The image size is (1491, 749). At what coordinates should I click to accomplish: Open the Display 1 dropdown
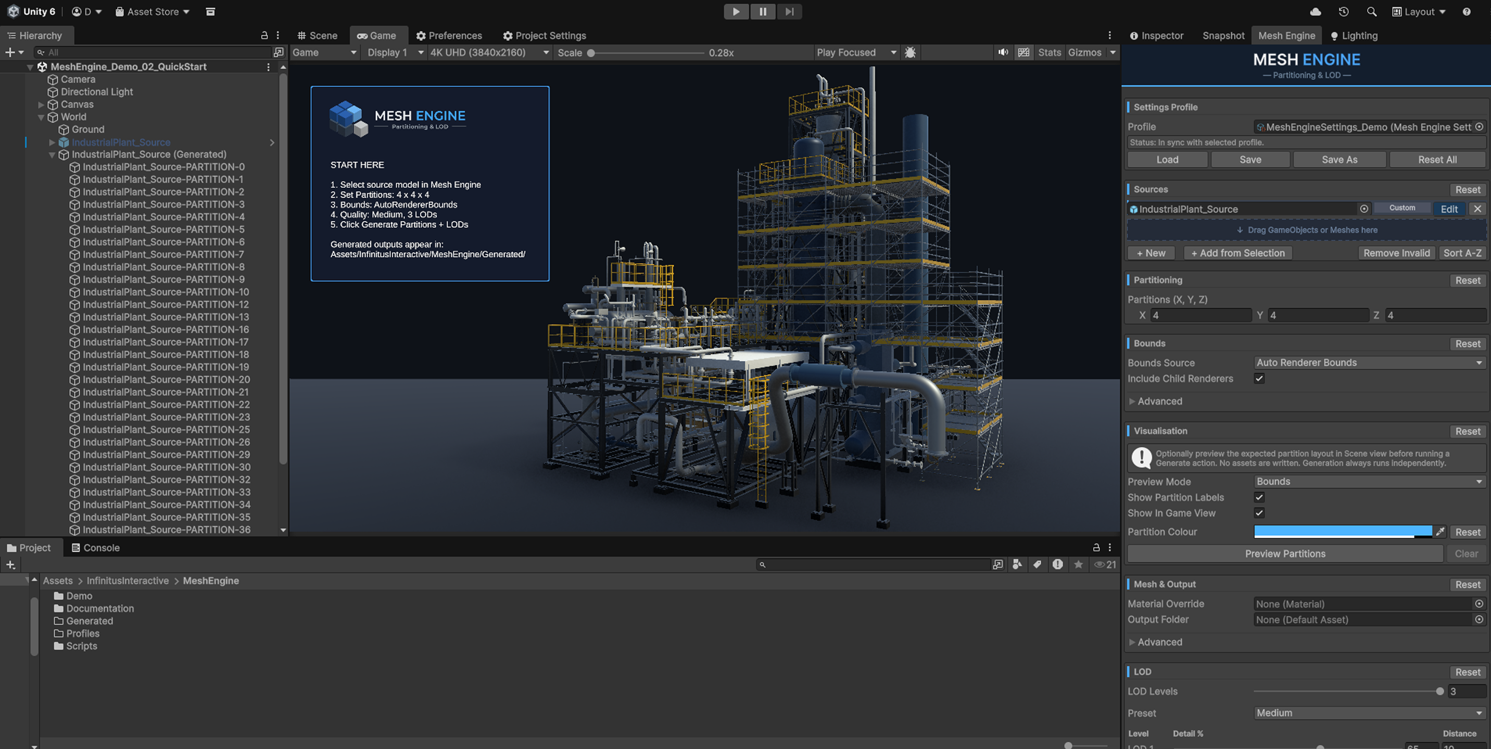coord(395,53)
